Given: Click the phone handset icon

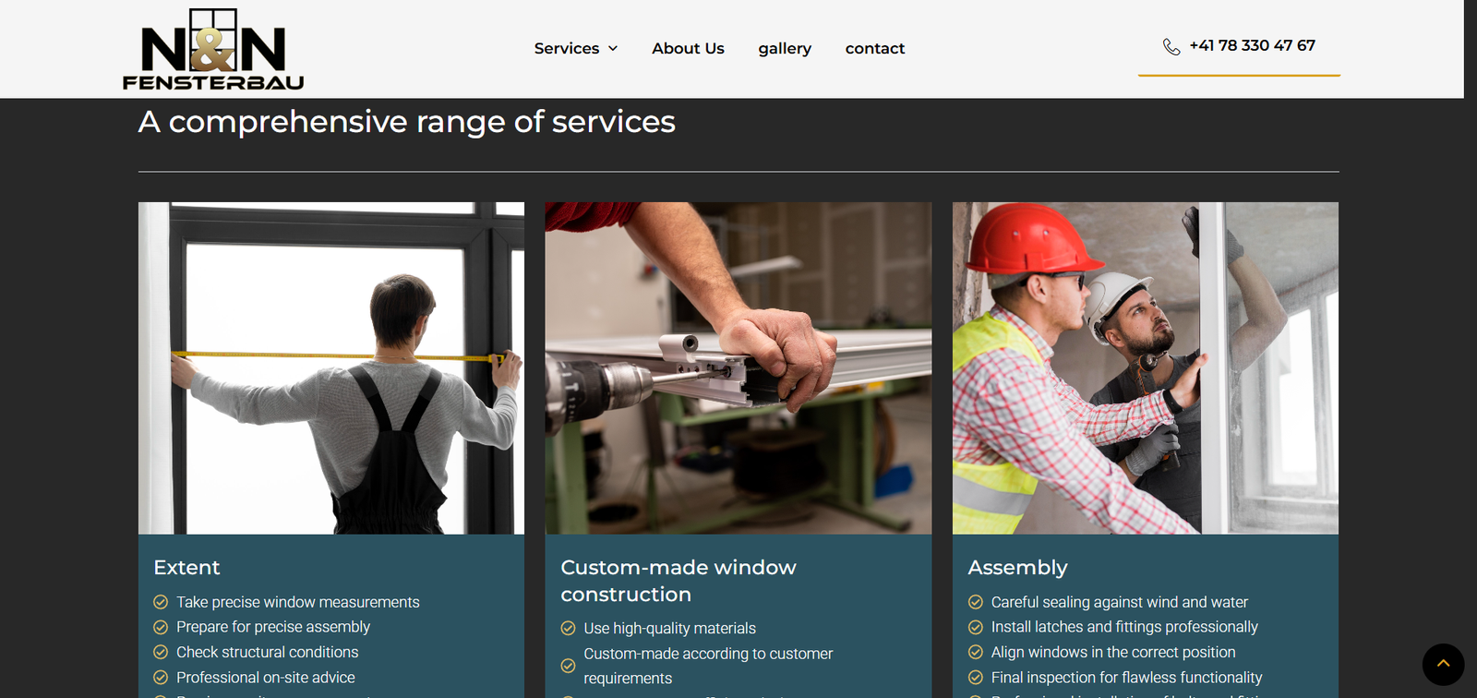Looking at the screenshot, I should point(1171,47).
